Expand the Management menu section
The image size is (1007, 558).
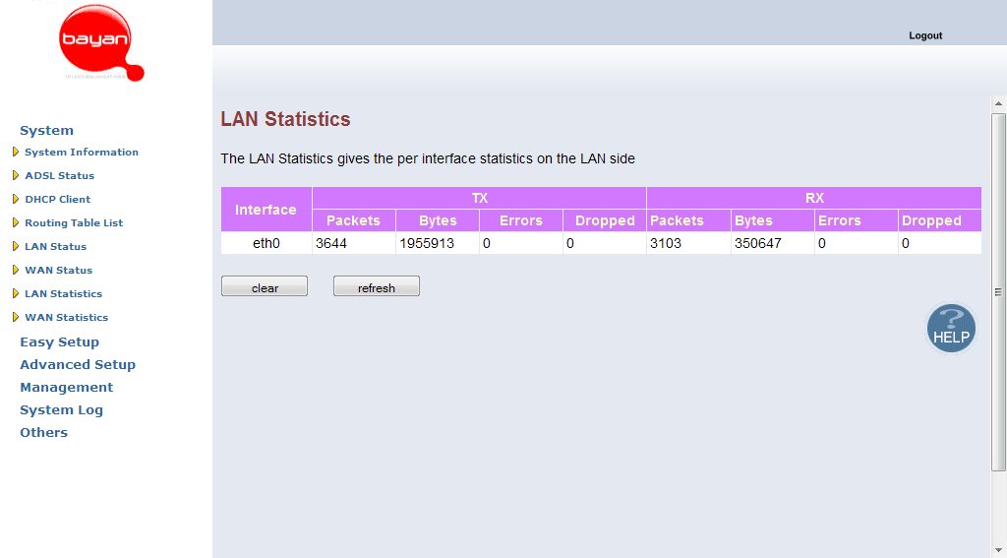click(66, 387)
